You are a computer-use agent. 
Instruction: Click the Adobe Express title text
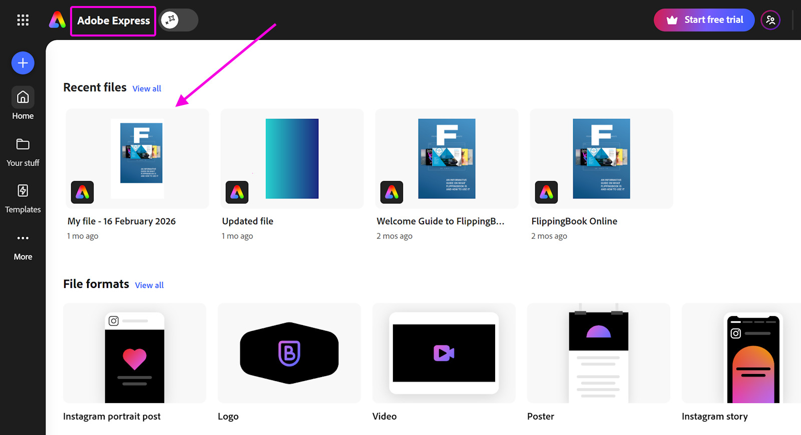click(114, 20)
